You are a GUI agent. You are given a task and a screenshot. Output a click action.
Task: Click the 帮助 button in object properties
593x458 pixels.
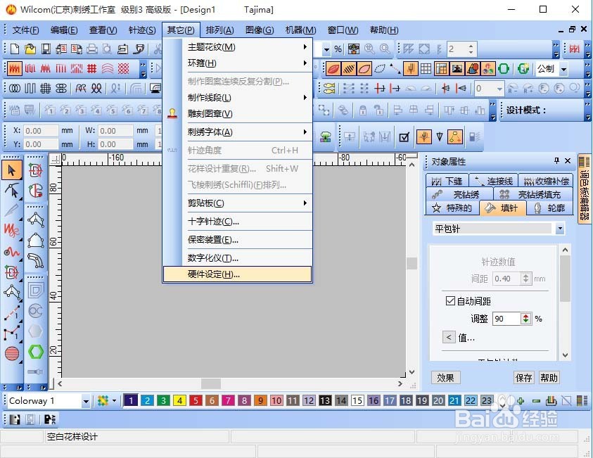pyautogui.click(x=548, y=378)
